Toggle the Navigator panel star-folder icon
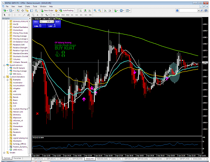This screenshot has height=162, width=210. click(27, 10)
